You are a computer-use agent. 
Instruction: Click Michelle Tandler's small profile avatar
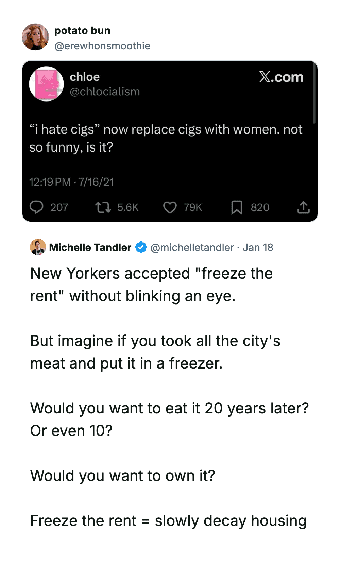pos(38,247)
